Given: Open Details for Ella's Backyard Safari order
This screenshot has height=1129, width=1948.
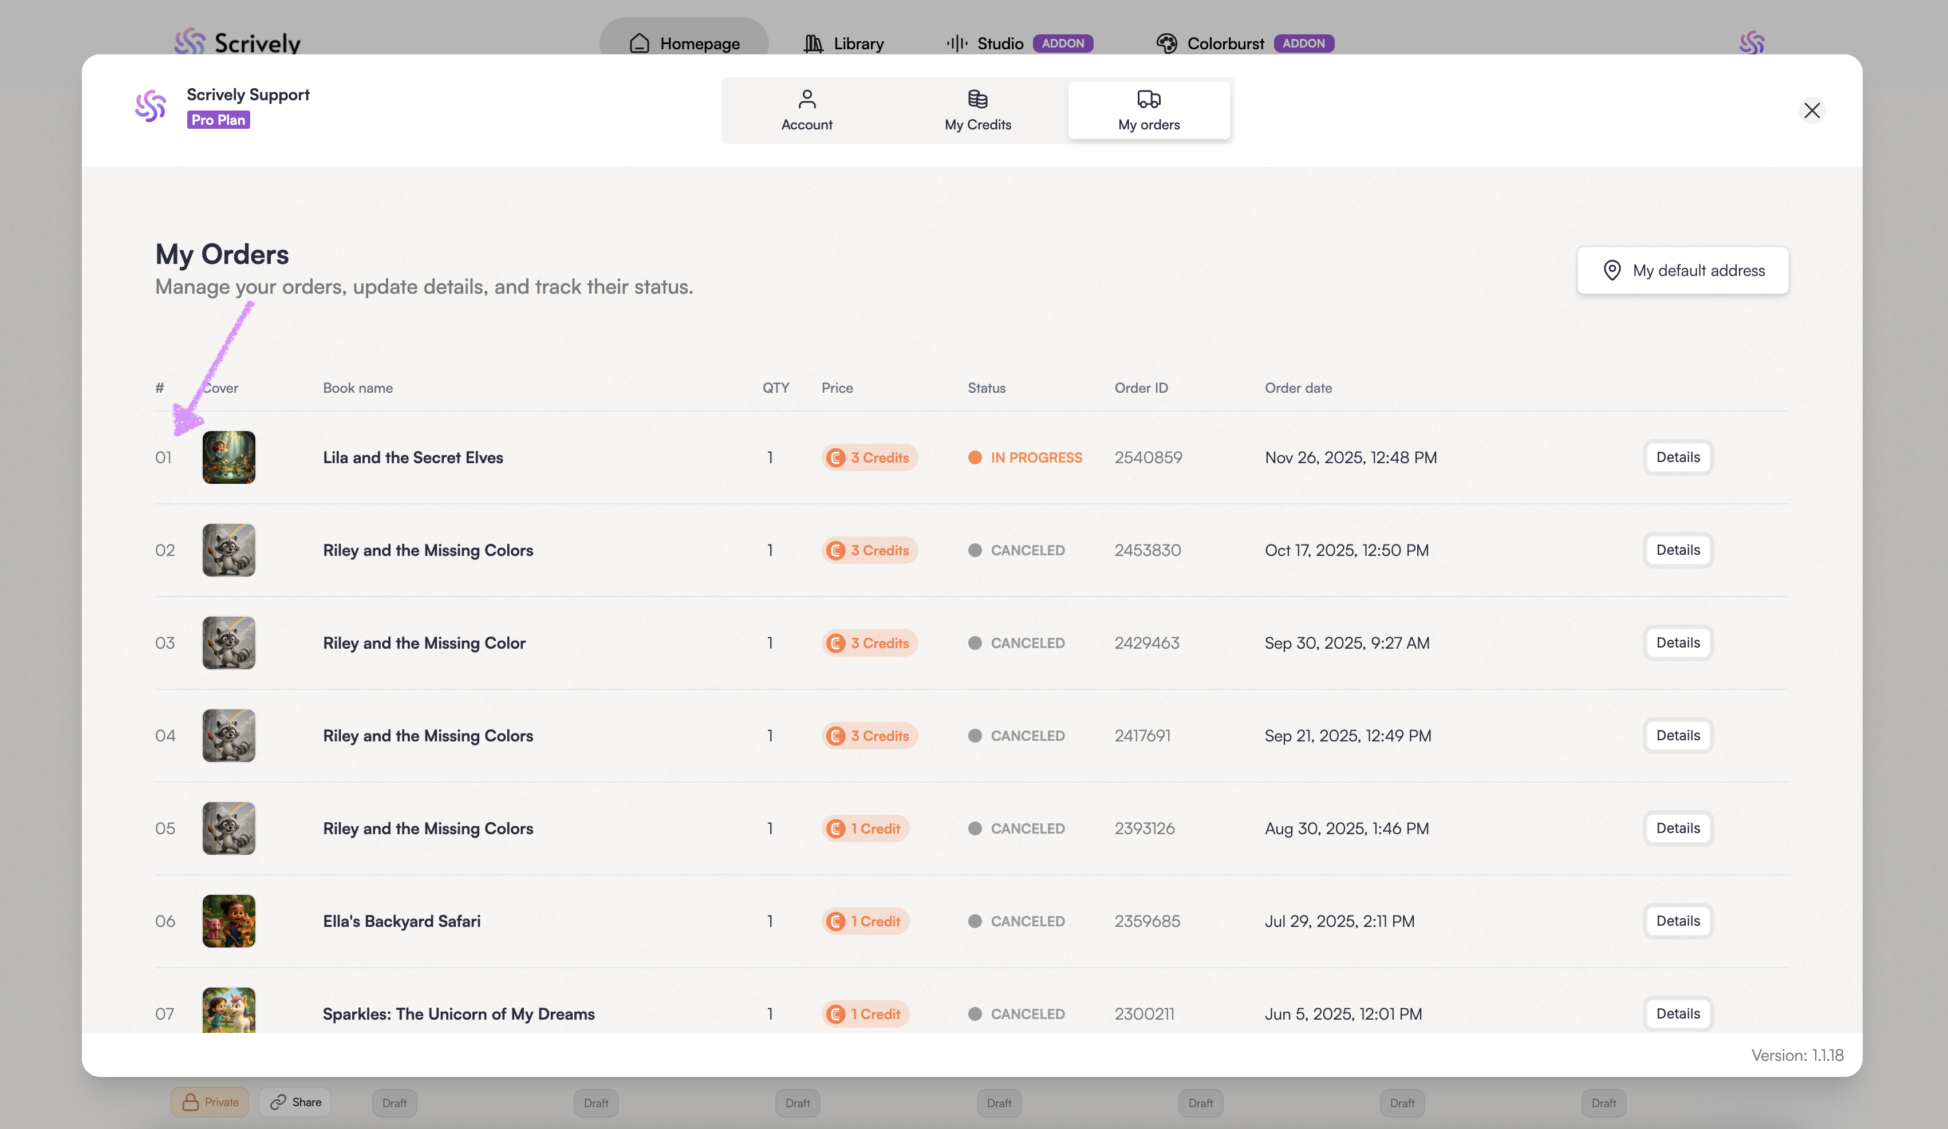Looking at the screenshot, I should (1678, 921).
